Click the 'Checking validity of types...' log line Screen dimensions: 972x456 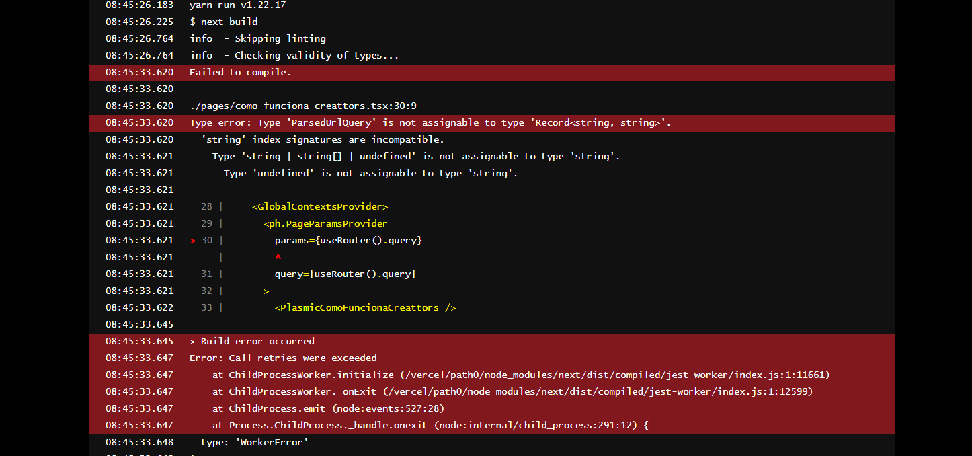click(x=294, y=56)
